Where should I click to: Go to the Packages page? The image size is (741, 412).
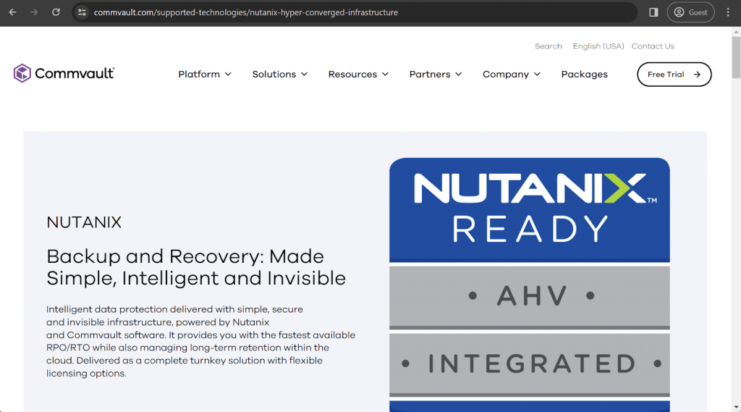point(584,74)
